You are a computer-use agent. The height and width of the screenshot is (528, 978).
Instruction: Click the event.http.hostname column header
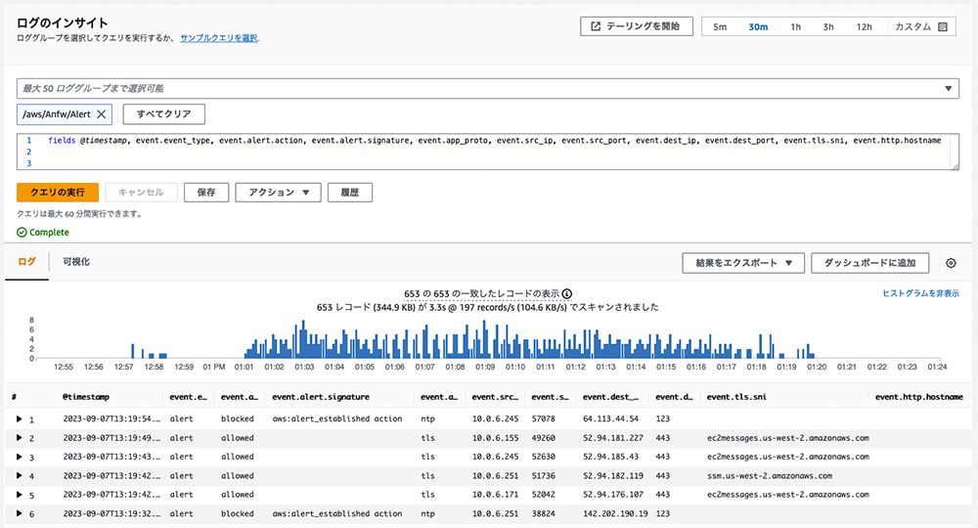(x=918, y=396)
